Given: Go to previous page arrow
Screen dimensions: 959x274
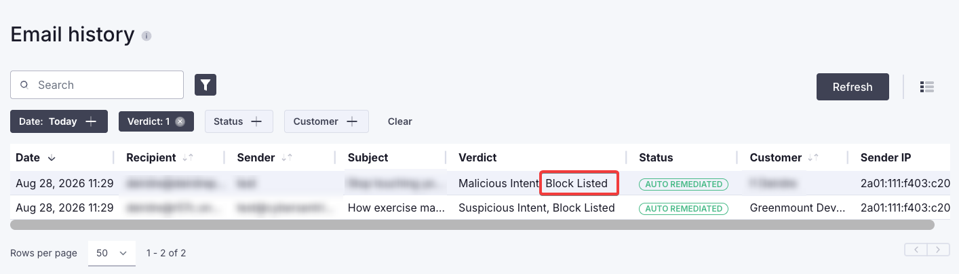Looking at the screenshot, I should (x=916, y=250).
